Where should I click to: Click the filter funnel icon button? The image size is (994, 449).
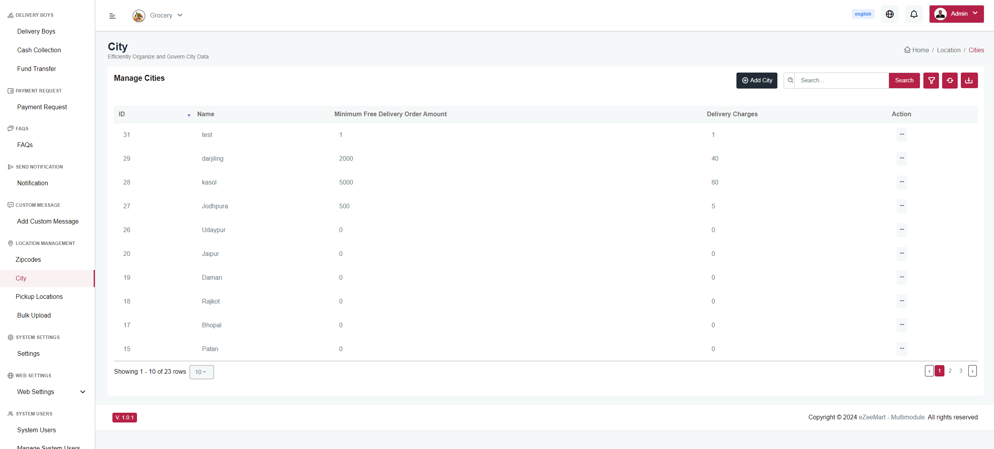(931, 80)
